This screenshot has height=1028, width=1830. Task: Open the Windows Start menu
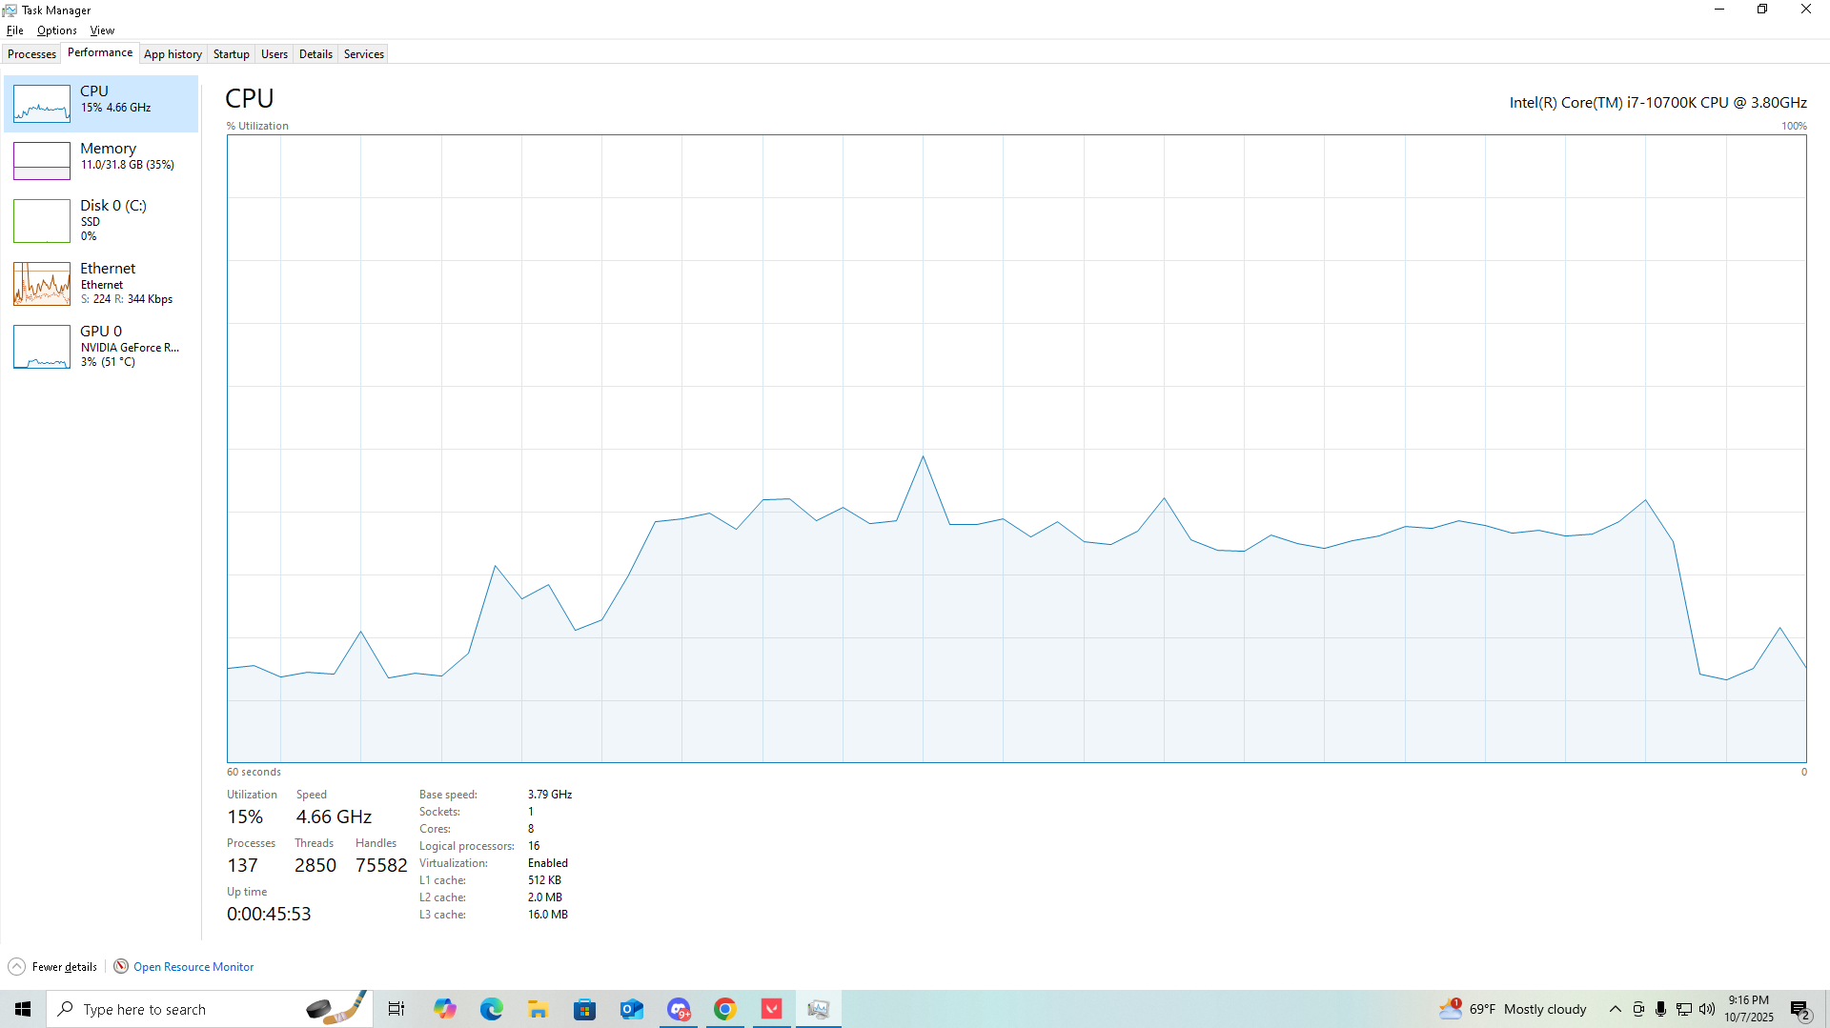tap(23, 1009)
